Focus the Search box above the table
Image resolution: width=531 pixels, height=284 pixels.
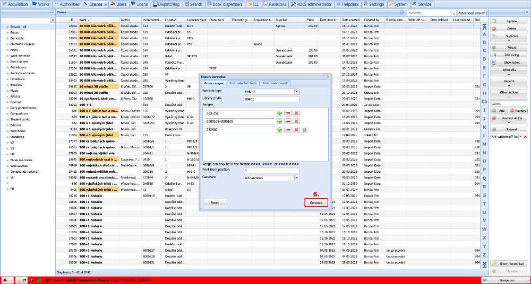tap(429, 13)
